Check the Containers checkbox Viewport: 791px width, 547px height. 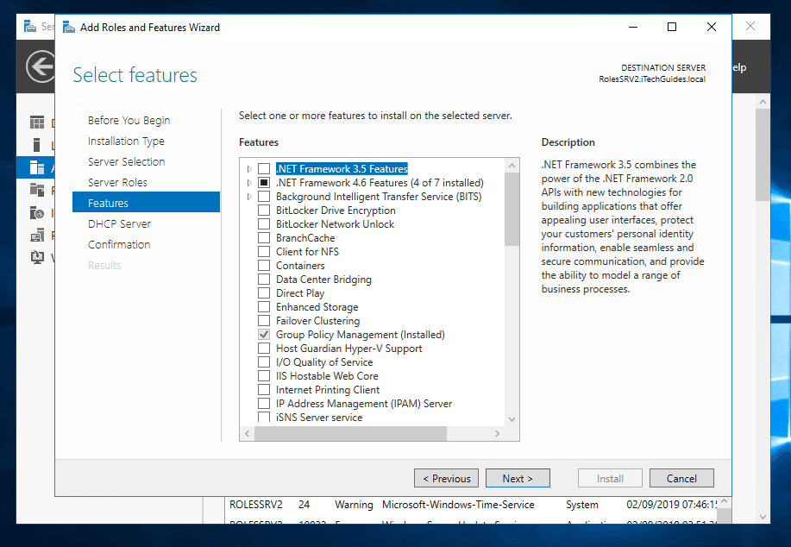point(264,265)
